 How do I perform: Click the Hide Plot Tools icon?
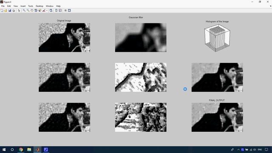click(x=65, y=11)
